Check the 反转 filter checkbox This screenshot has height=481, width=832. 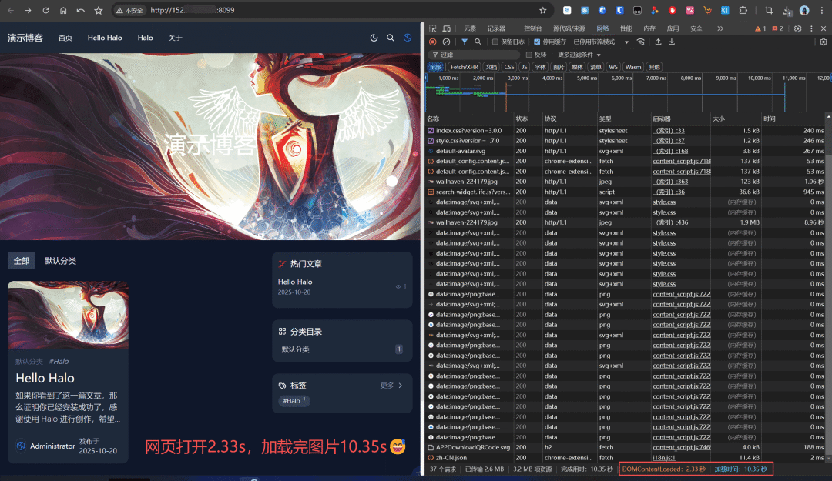528,55
